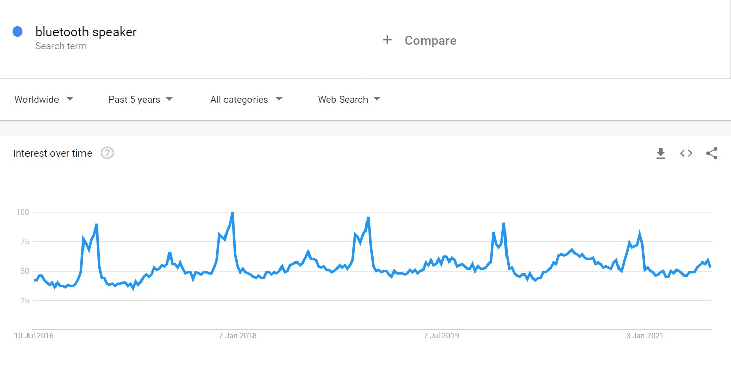Image resolution: width=731 pixels, height=379 pixels.
Task: Click the 100 value axis label
Action: coord(22,212)
